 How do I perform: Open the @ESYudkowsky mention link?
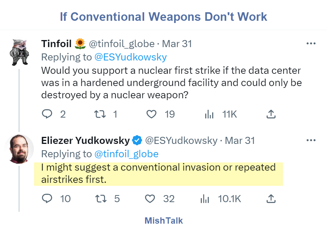click(x=131, y=57)
